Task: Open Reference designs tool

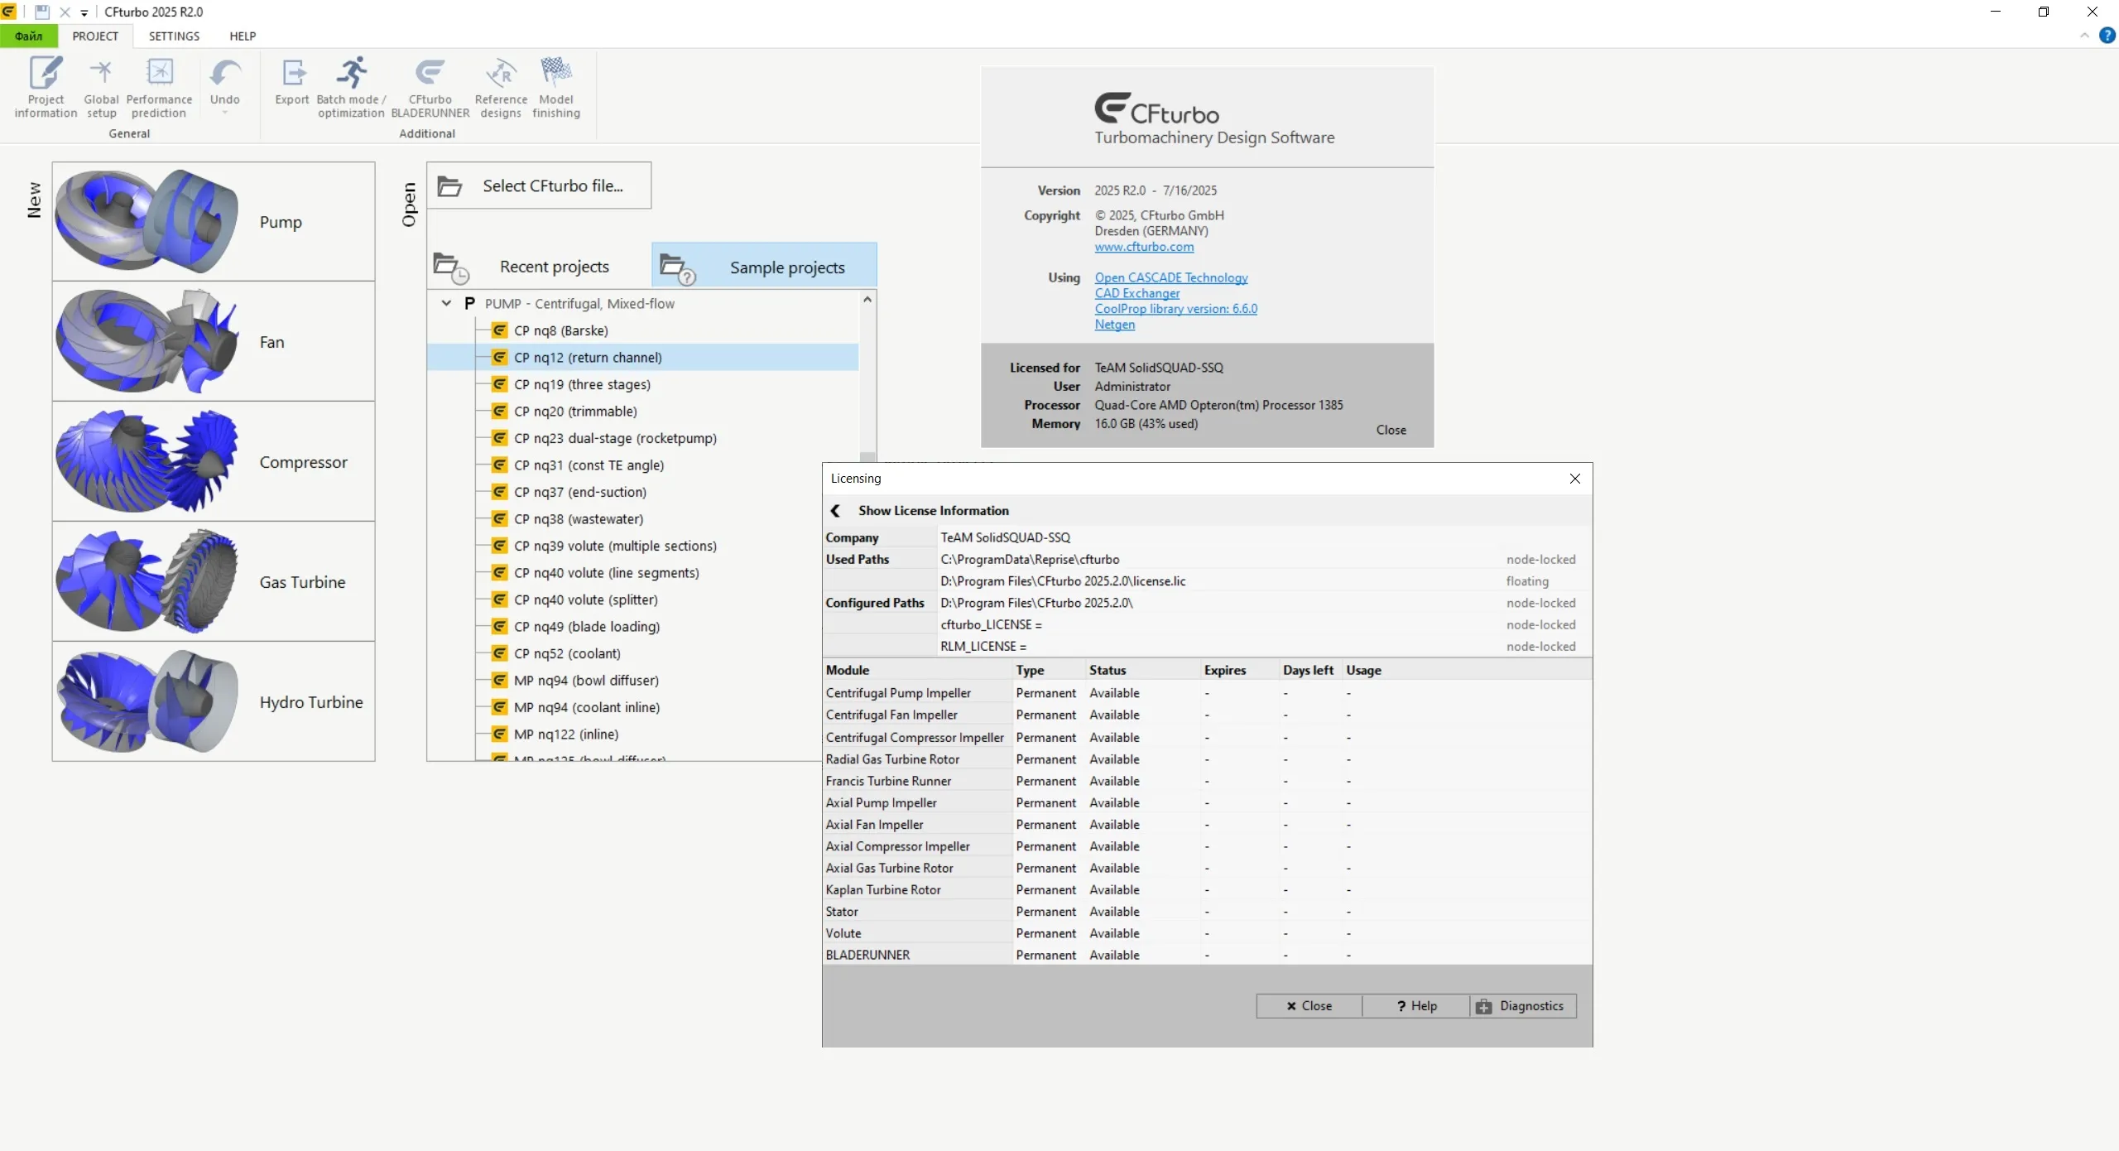Action: 501,88
